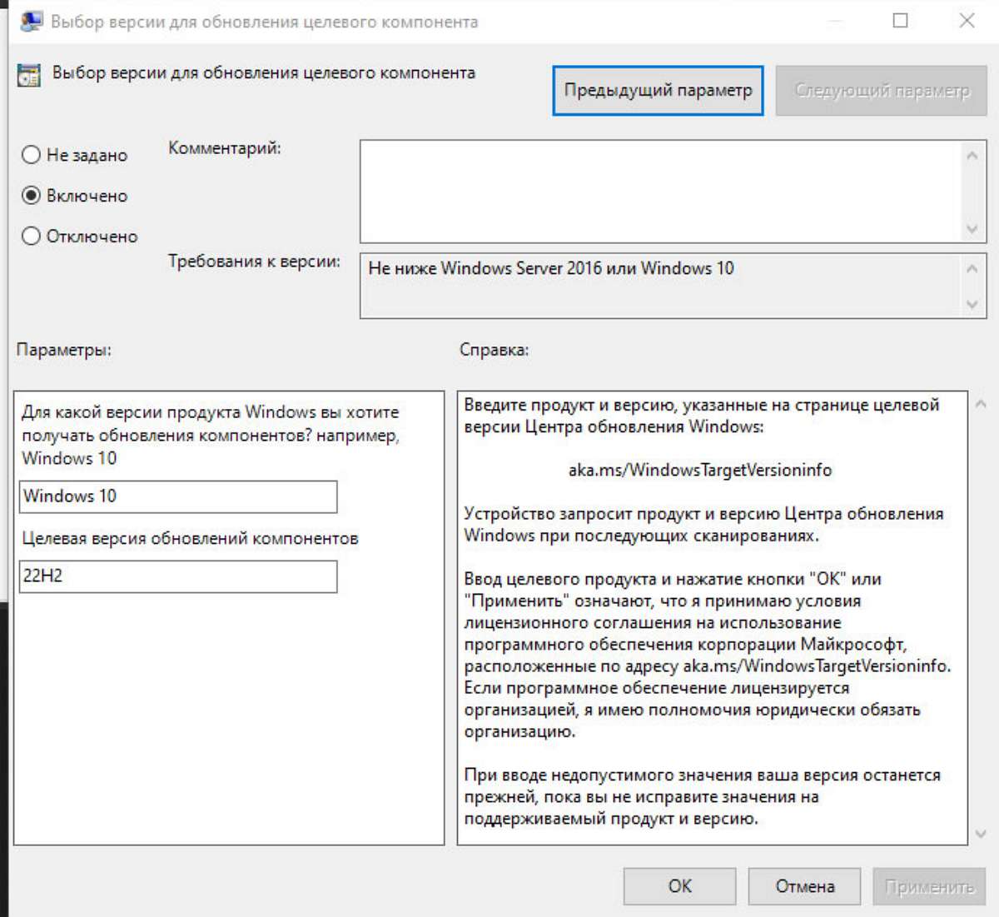Select the 'Включено' radio button
Image resolution: width=999 pixels, height=917 pixels.
coord(31,196)
